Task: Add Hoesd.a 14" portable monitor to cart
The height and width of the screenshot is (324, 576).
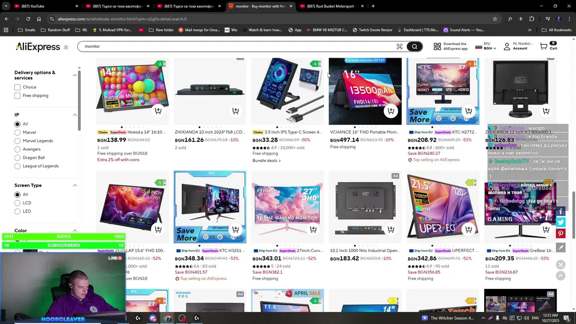Action: tap(158, 111)
